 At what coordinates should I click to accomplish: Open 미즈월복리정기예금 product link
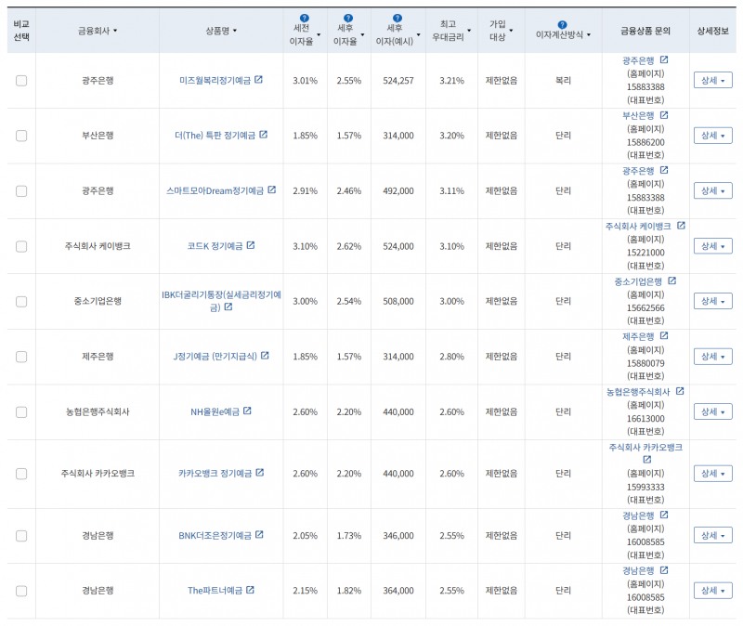pos(215,81)
